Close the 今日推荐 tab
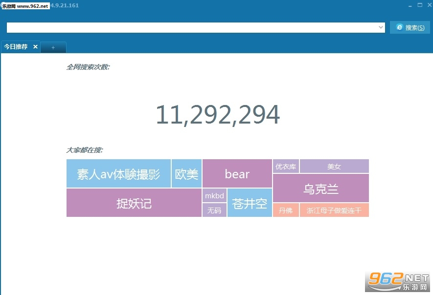Viewport: 433px width, 295px height. pos(35,47)
